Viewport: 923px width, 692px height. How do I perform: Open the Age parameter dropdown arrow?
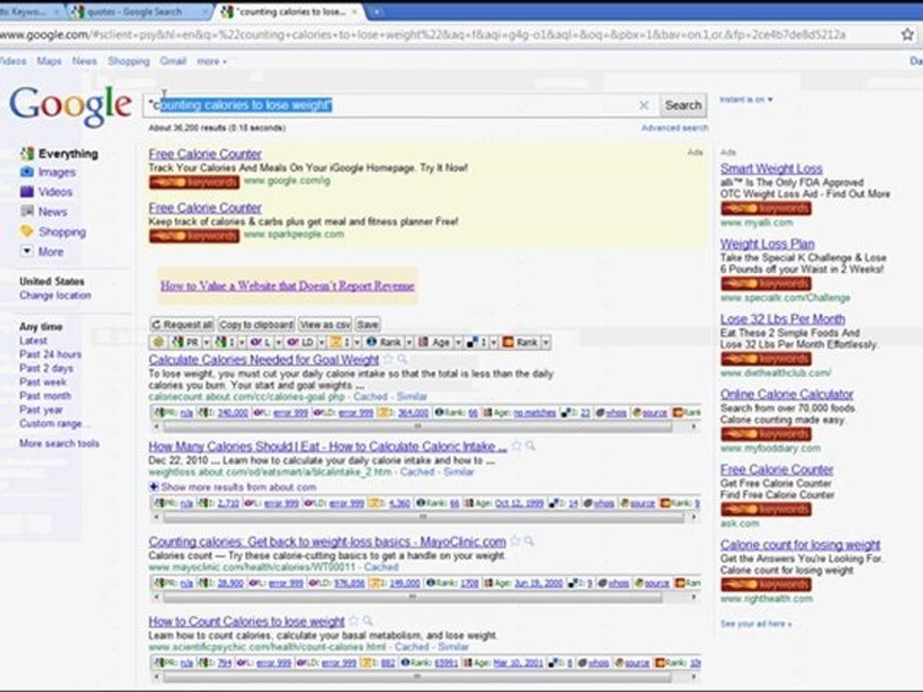tap(458, 342)
